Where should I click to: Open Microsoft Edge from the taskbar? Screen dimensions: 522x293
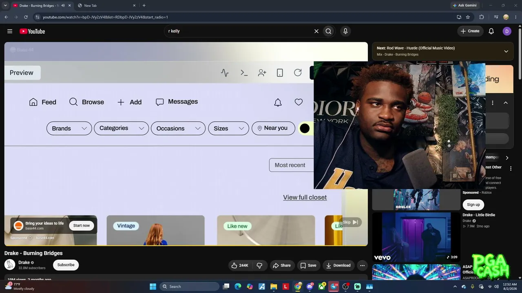click(x=238, y=286)
